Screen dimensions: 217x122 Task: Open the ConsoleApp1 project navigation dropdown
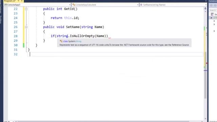(x=70, y=5)
